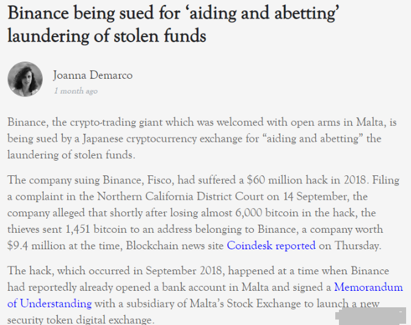Click the "of Understanding" link text

[x=49, y=304]
